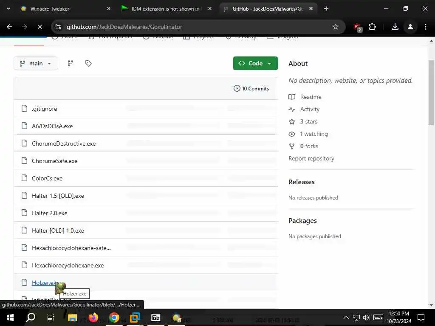
Task: Bookmark this page with the star
Action: (x=336, y=27)
